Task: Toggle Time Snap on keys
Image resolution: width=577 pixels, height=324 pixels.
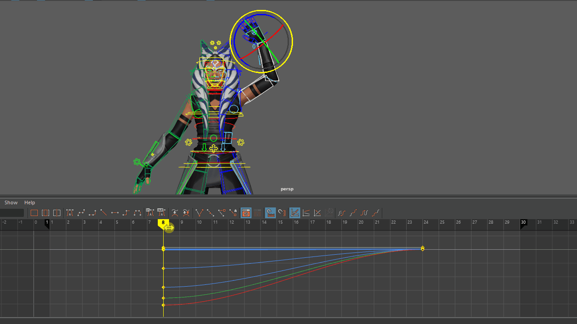Action: tap(270, 213)
